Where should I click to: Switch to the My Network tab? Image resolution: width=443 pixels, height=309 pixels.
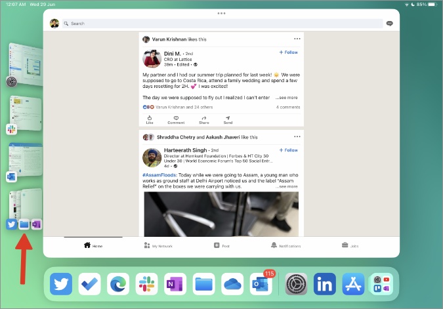click(x=158, y=245)
